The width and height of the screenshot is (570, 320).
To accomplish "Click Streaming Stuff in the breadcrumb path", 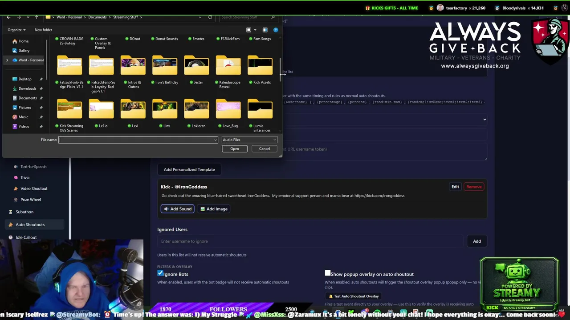I will (125, 17).
